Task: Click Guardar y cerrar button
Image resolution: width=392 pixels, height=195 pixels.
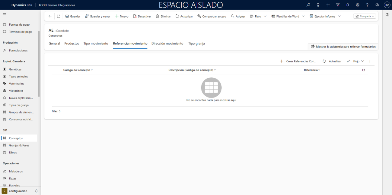Action: coord(97,16)
